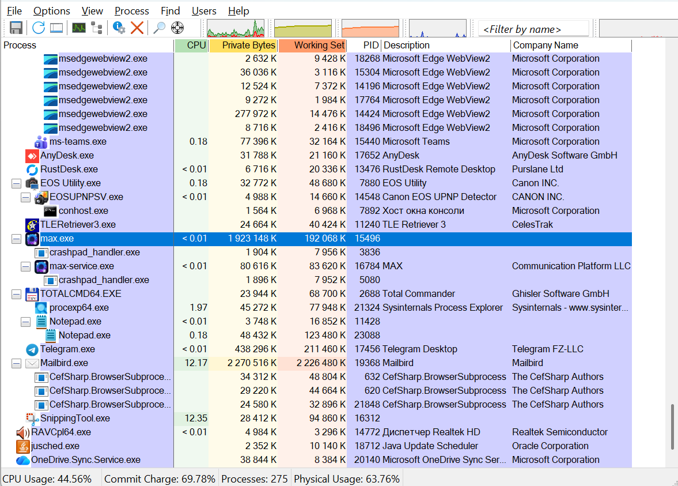The height and width of the screenshot is (486, 678).
Task: Click the ms-teams.exe Teams icon
Action: click(41, 141)
